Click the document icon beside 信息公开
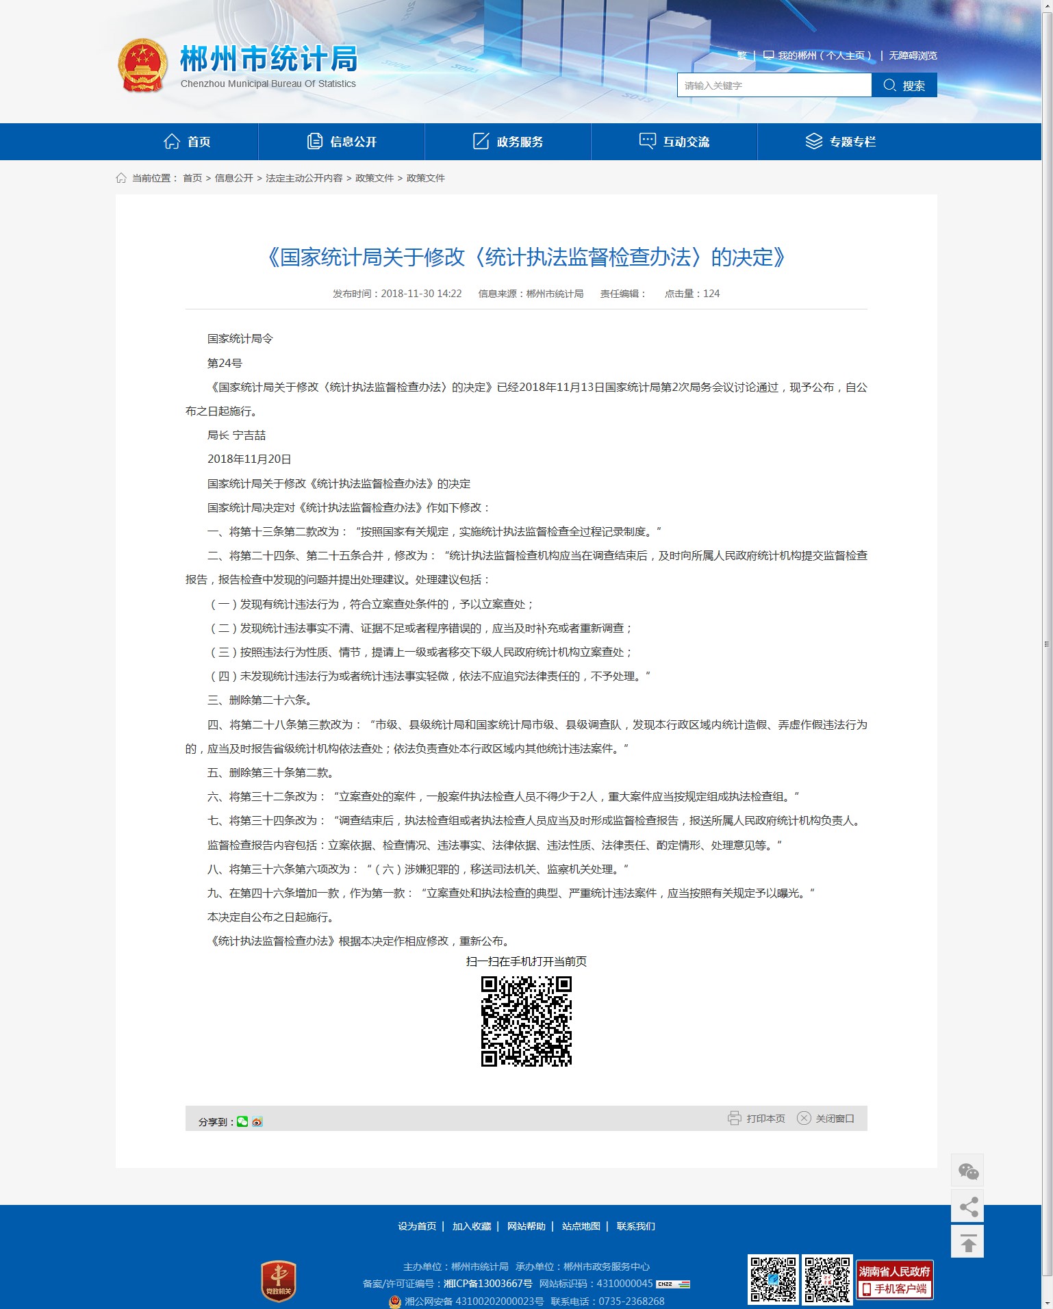This screenshot has width=1053, height=1309. coord(314,141)
